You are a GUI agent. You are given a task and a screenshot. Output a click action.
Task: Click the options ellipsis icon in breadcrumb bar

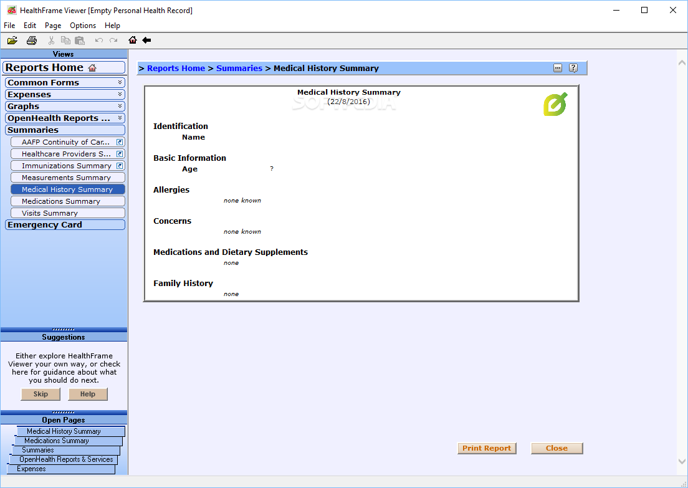(x=558, y=68)
